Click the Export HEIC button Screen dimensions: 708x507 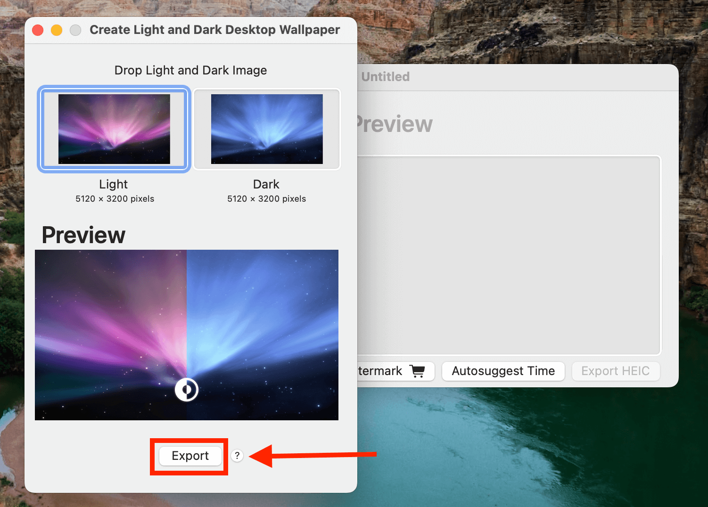tap(615, 371)
